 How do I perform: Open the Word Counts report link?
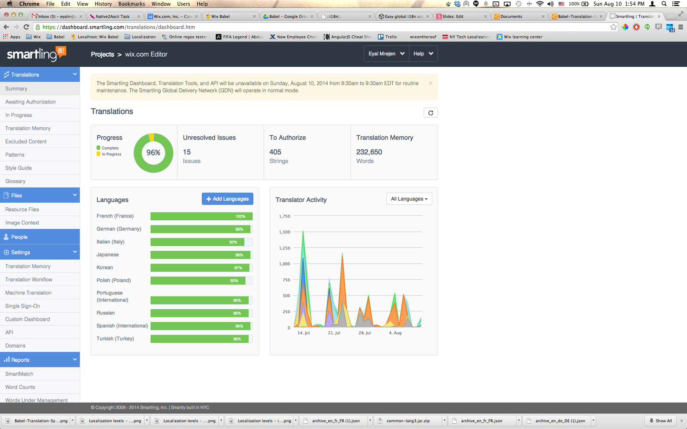click(x=40, y=387)
